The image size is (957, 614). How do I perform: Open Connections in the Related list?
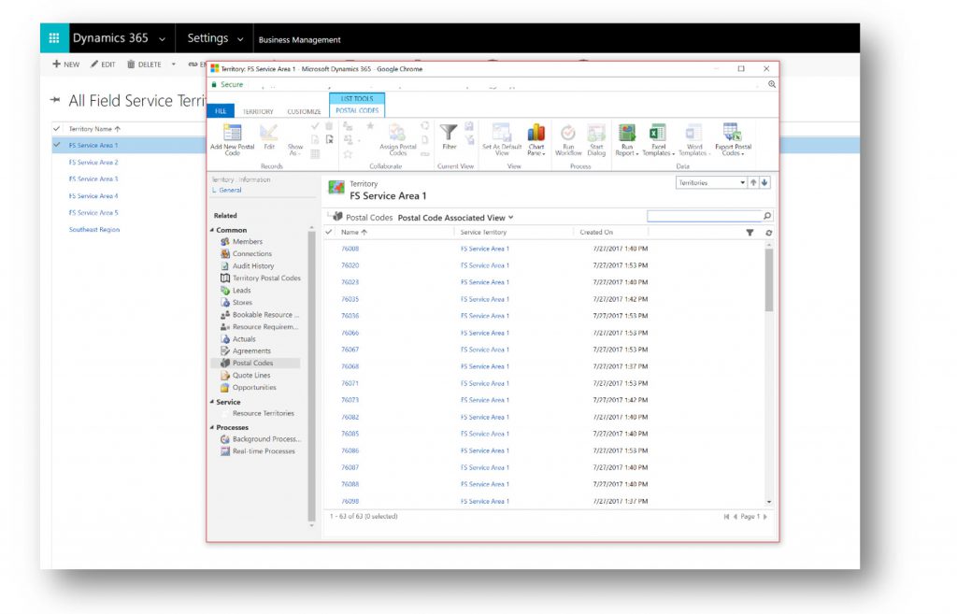[x=252, y=254]
